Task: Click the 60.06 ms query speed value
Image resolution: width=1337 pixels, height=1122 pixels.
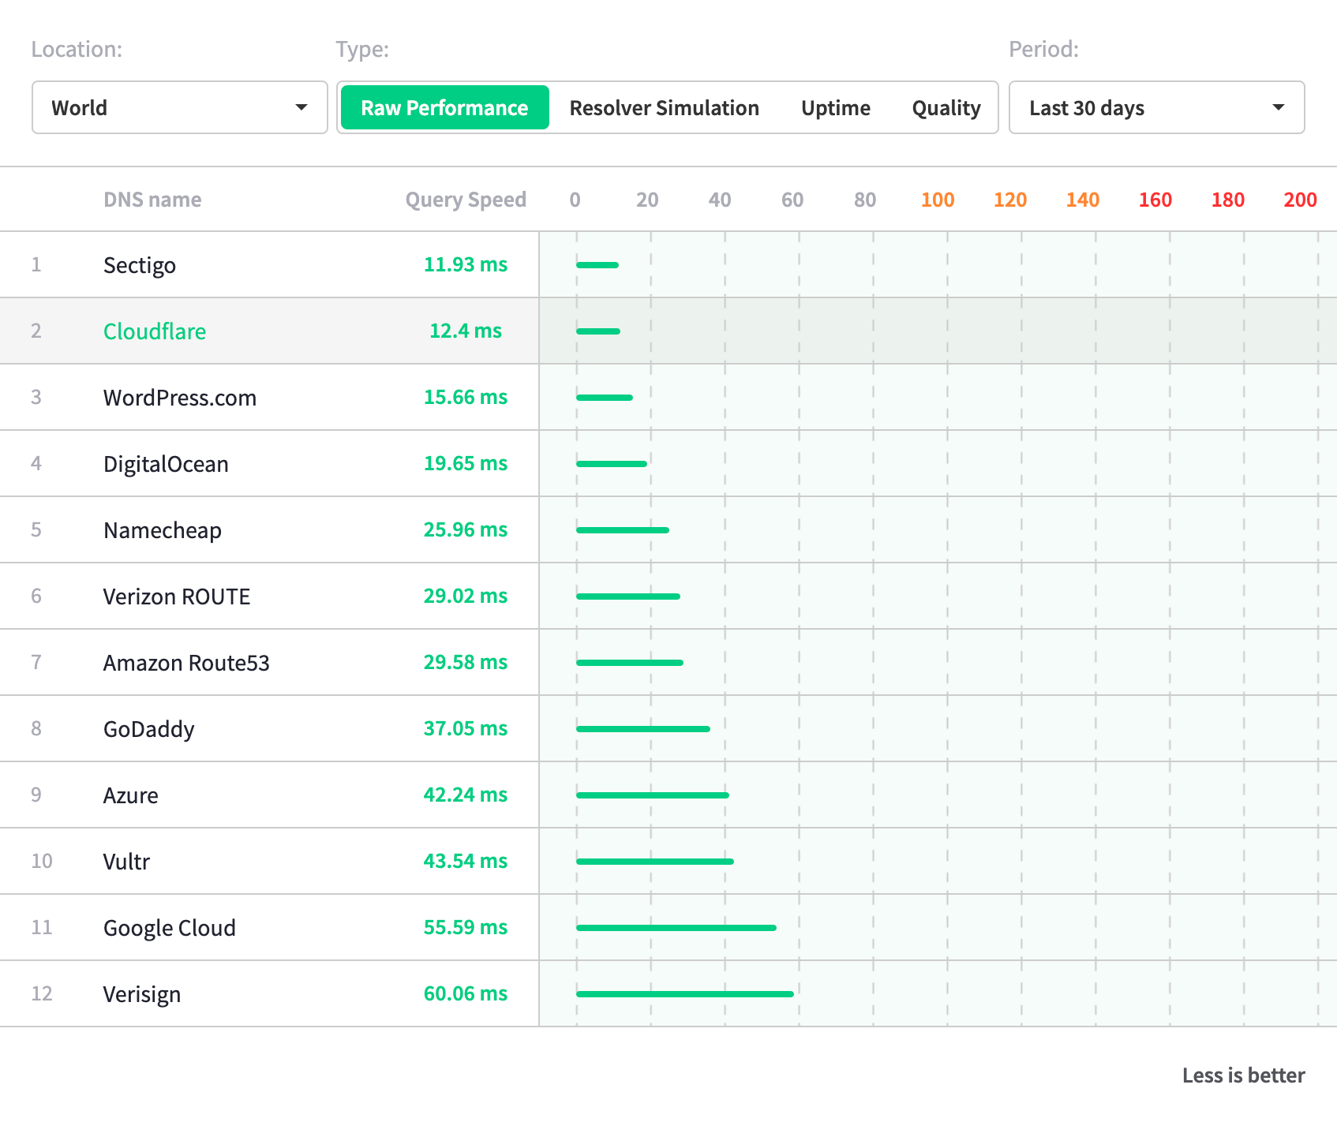Action: point(466,993)
